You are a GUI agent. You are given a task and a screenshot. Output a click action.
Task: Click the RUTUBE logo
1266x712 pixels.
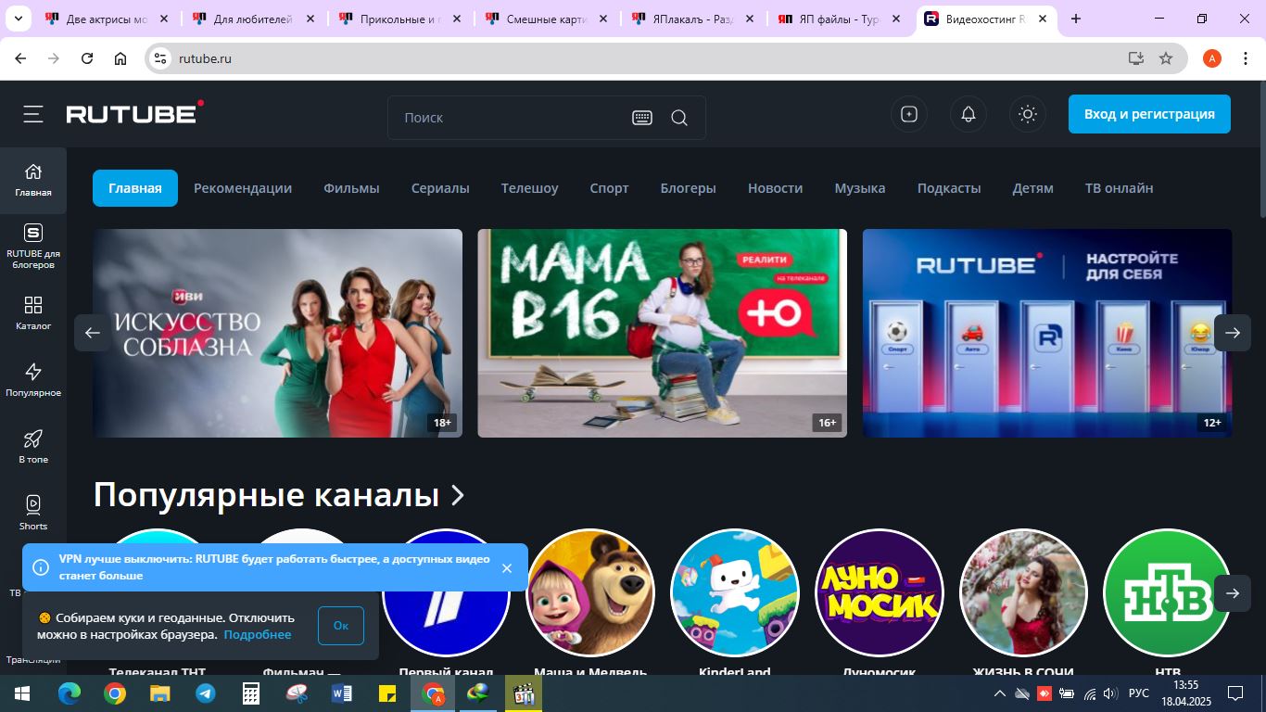point(135,113)
